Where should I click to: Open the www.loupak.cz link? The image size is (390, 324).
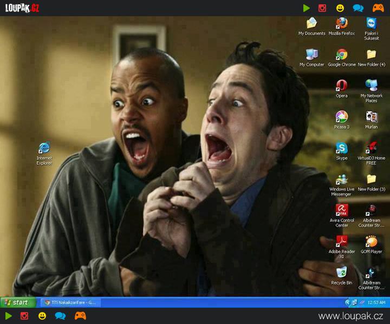pyautogui.click(x=350, y=316)
